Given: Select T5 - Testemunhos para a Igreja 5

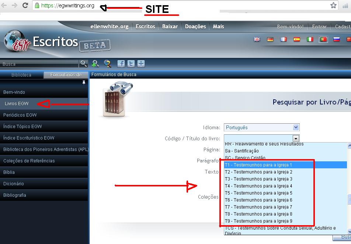Looking at the screenshot, I should [258, 193].
